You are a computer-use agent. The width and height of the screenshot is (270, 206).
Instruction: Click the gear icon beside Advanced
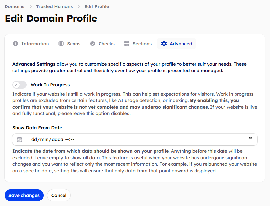pos(164,44)
